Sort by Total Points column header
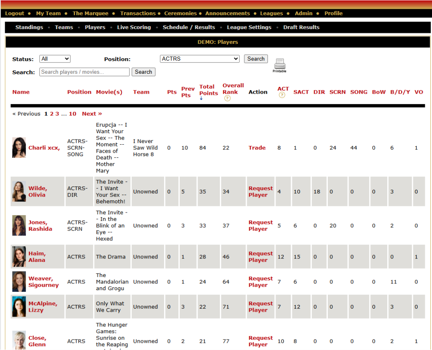This screenshot has height=350, width=432. point(208,90)
